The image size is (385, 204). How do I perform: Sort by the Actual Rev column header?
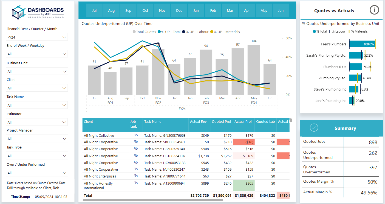click(198, 122)
